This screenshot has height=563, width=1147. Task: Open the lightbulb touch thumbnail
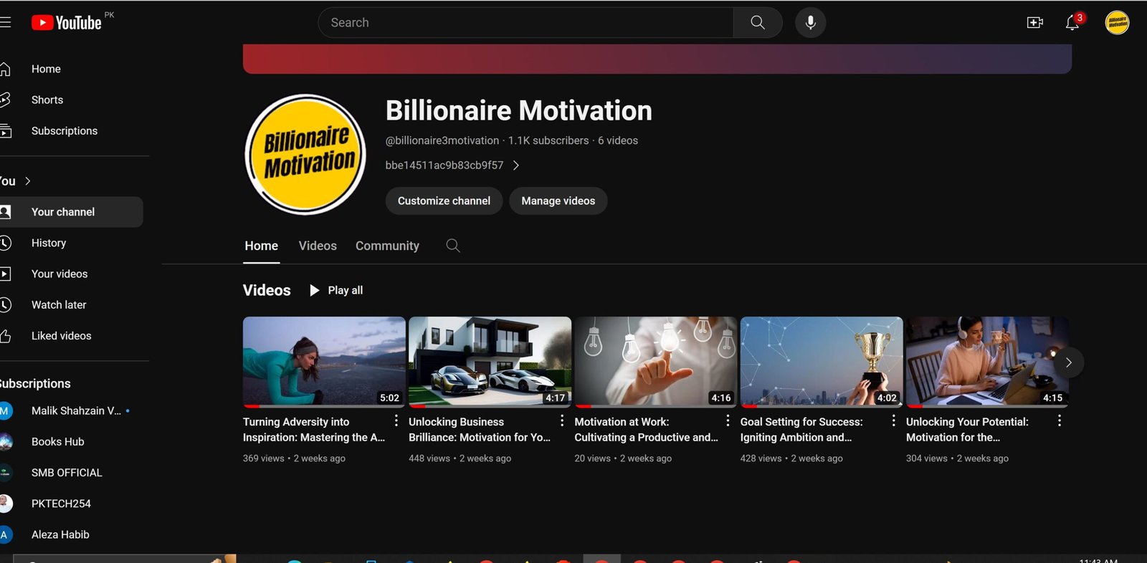(655, 362)
